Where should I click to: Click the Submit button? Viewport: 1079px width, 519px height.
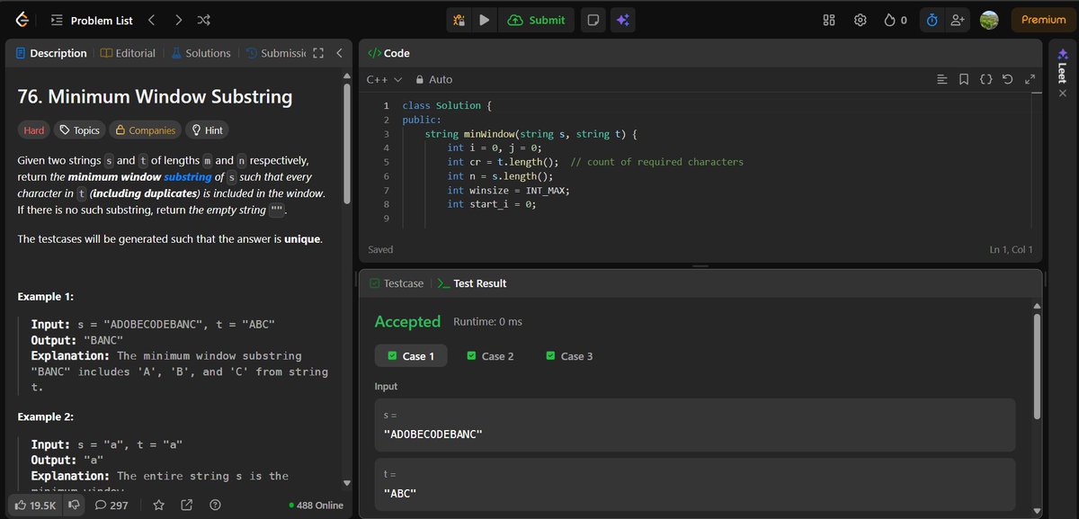click(537, 20)
